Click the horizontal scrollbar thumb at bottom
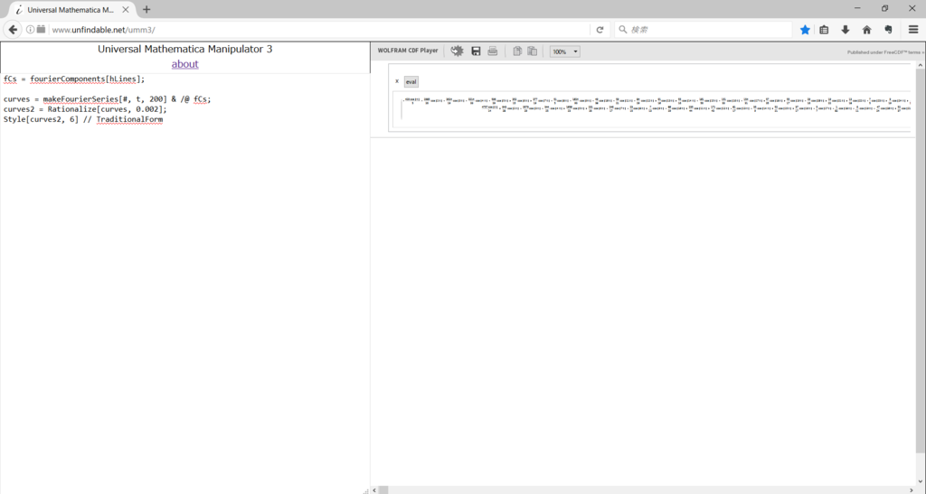The image size is (926, 494). click(x=383, y=489)
